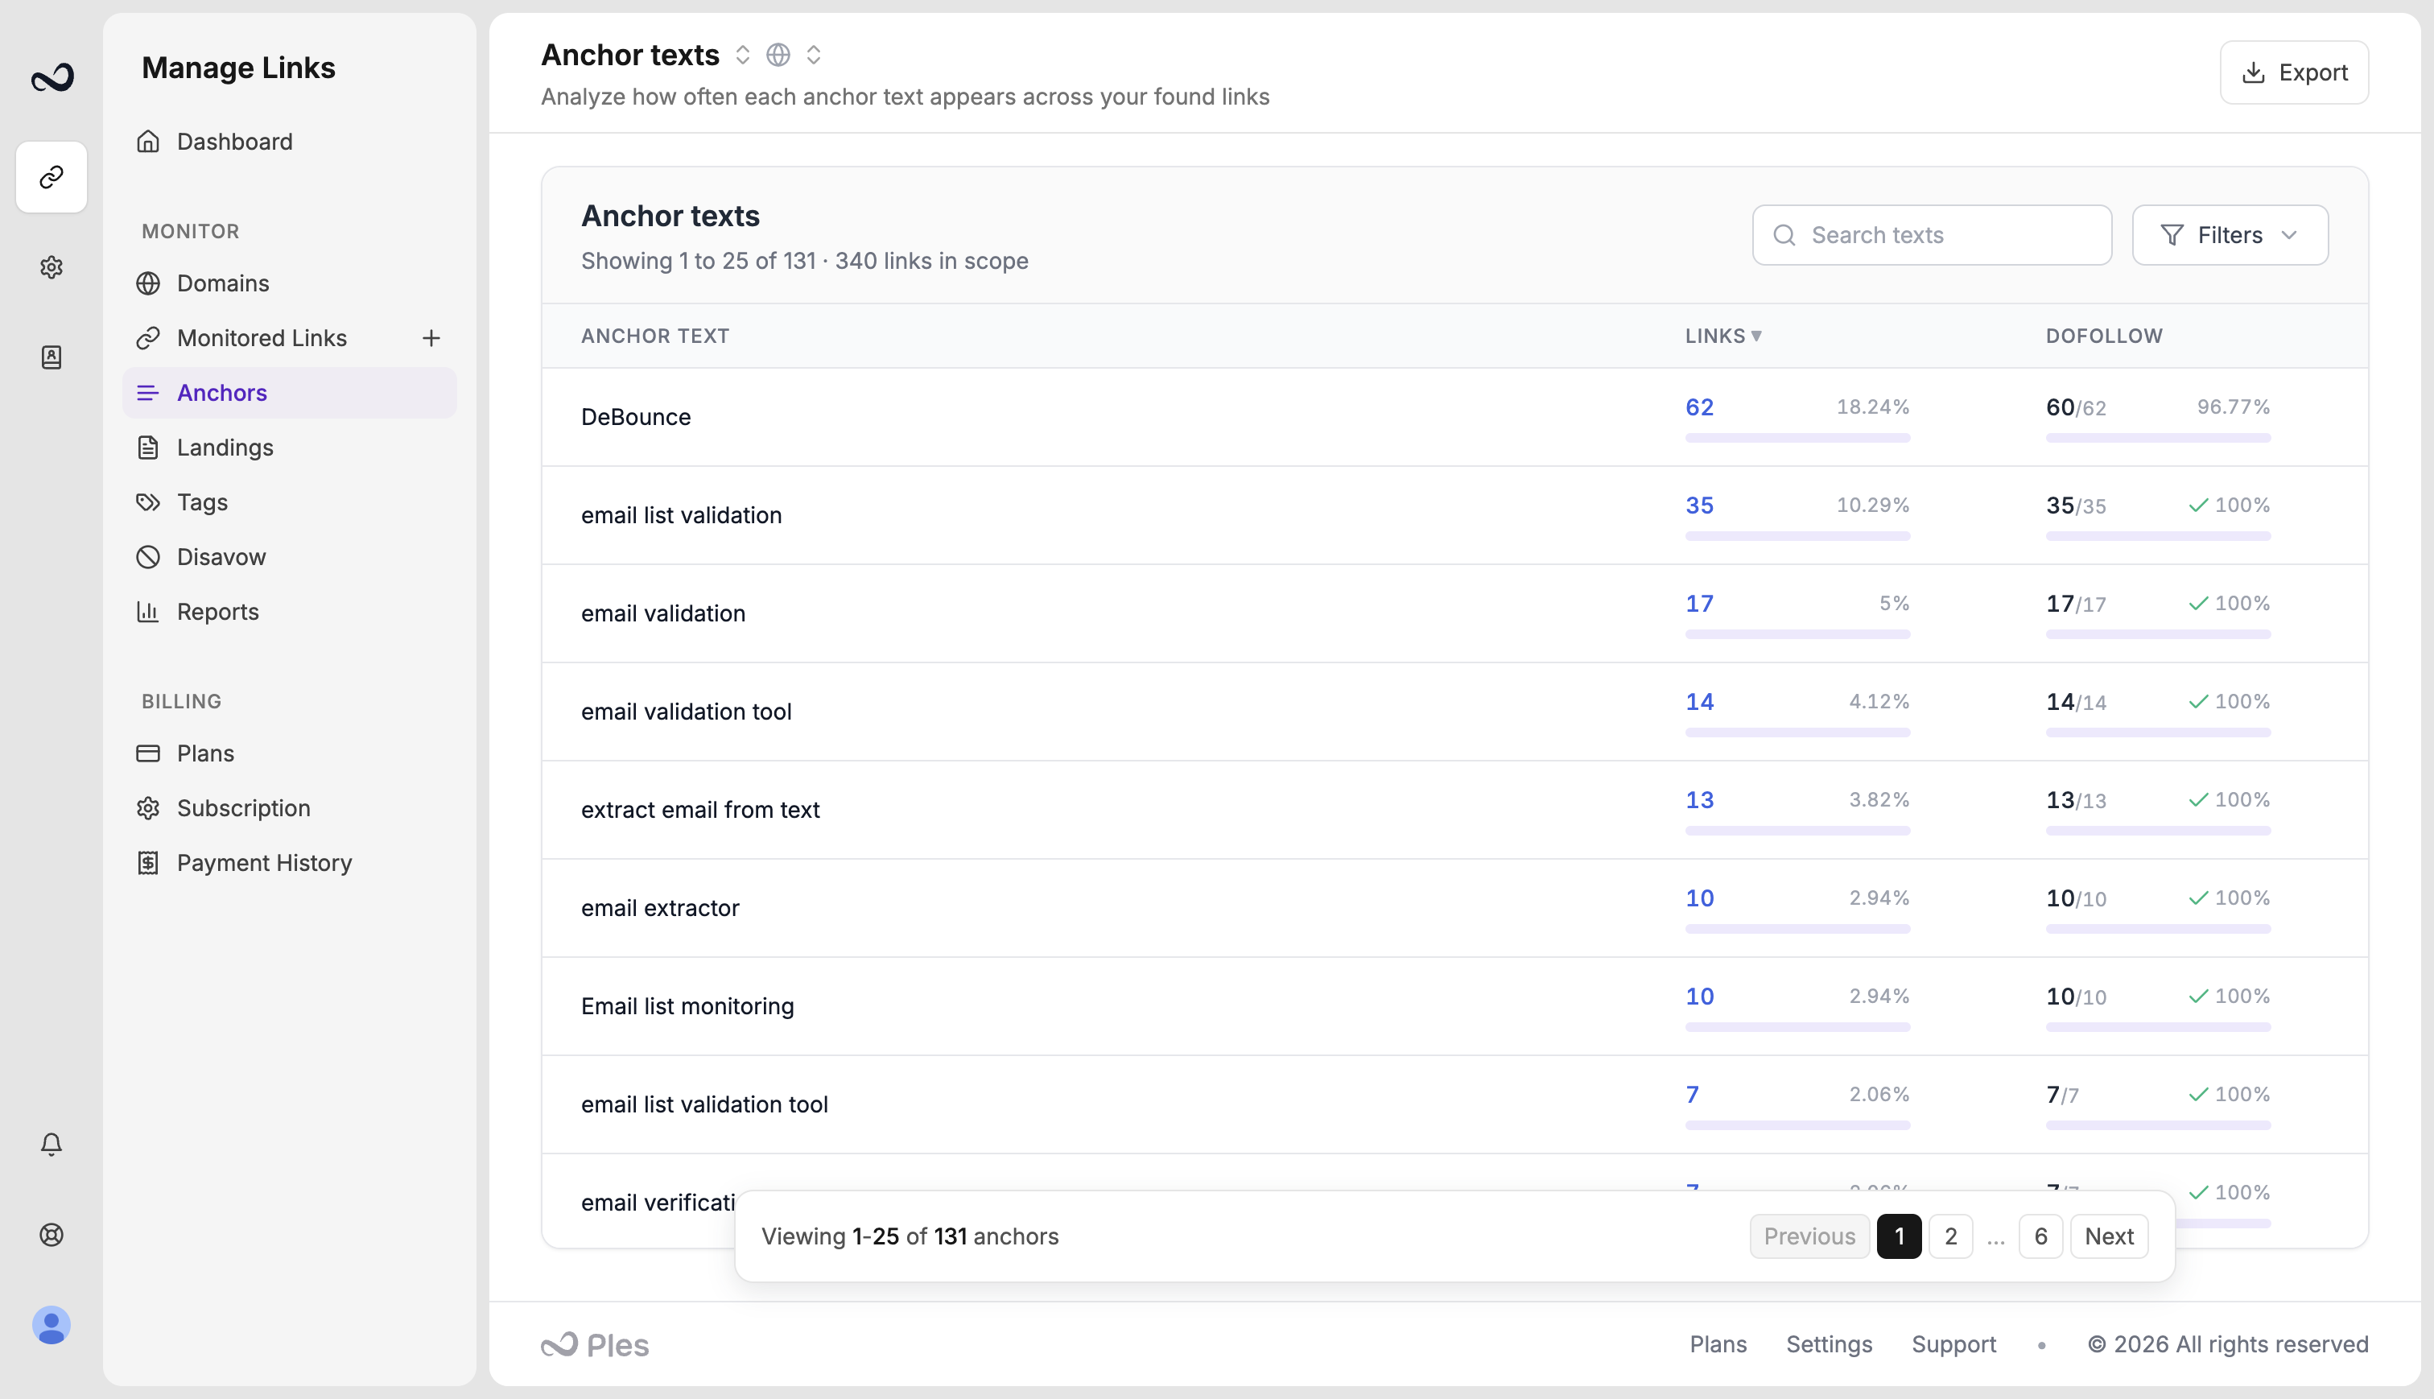Expand the switcher chevron beside the Anchor texts title

pos(742,55)
